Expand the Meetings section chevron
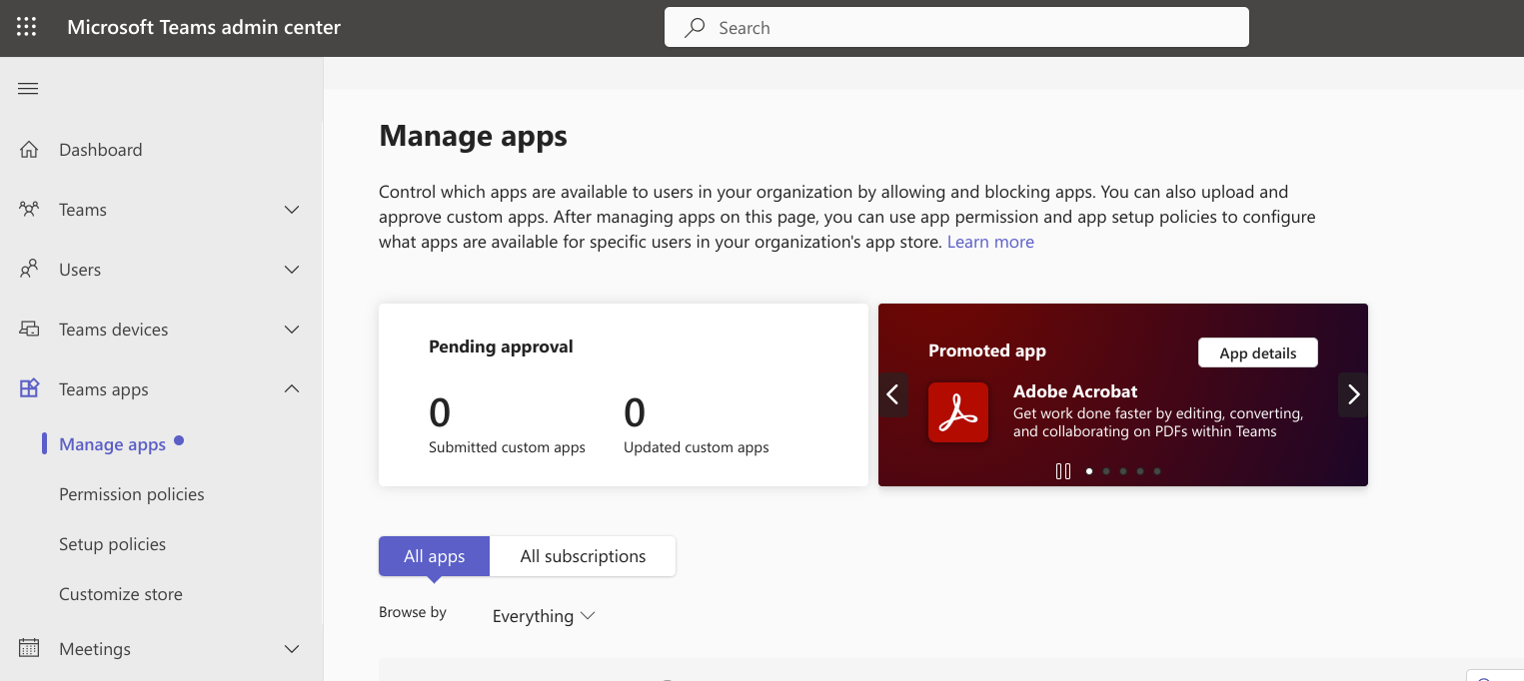The width and height of the screenshot is (1524, 681). (292, 649)
